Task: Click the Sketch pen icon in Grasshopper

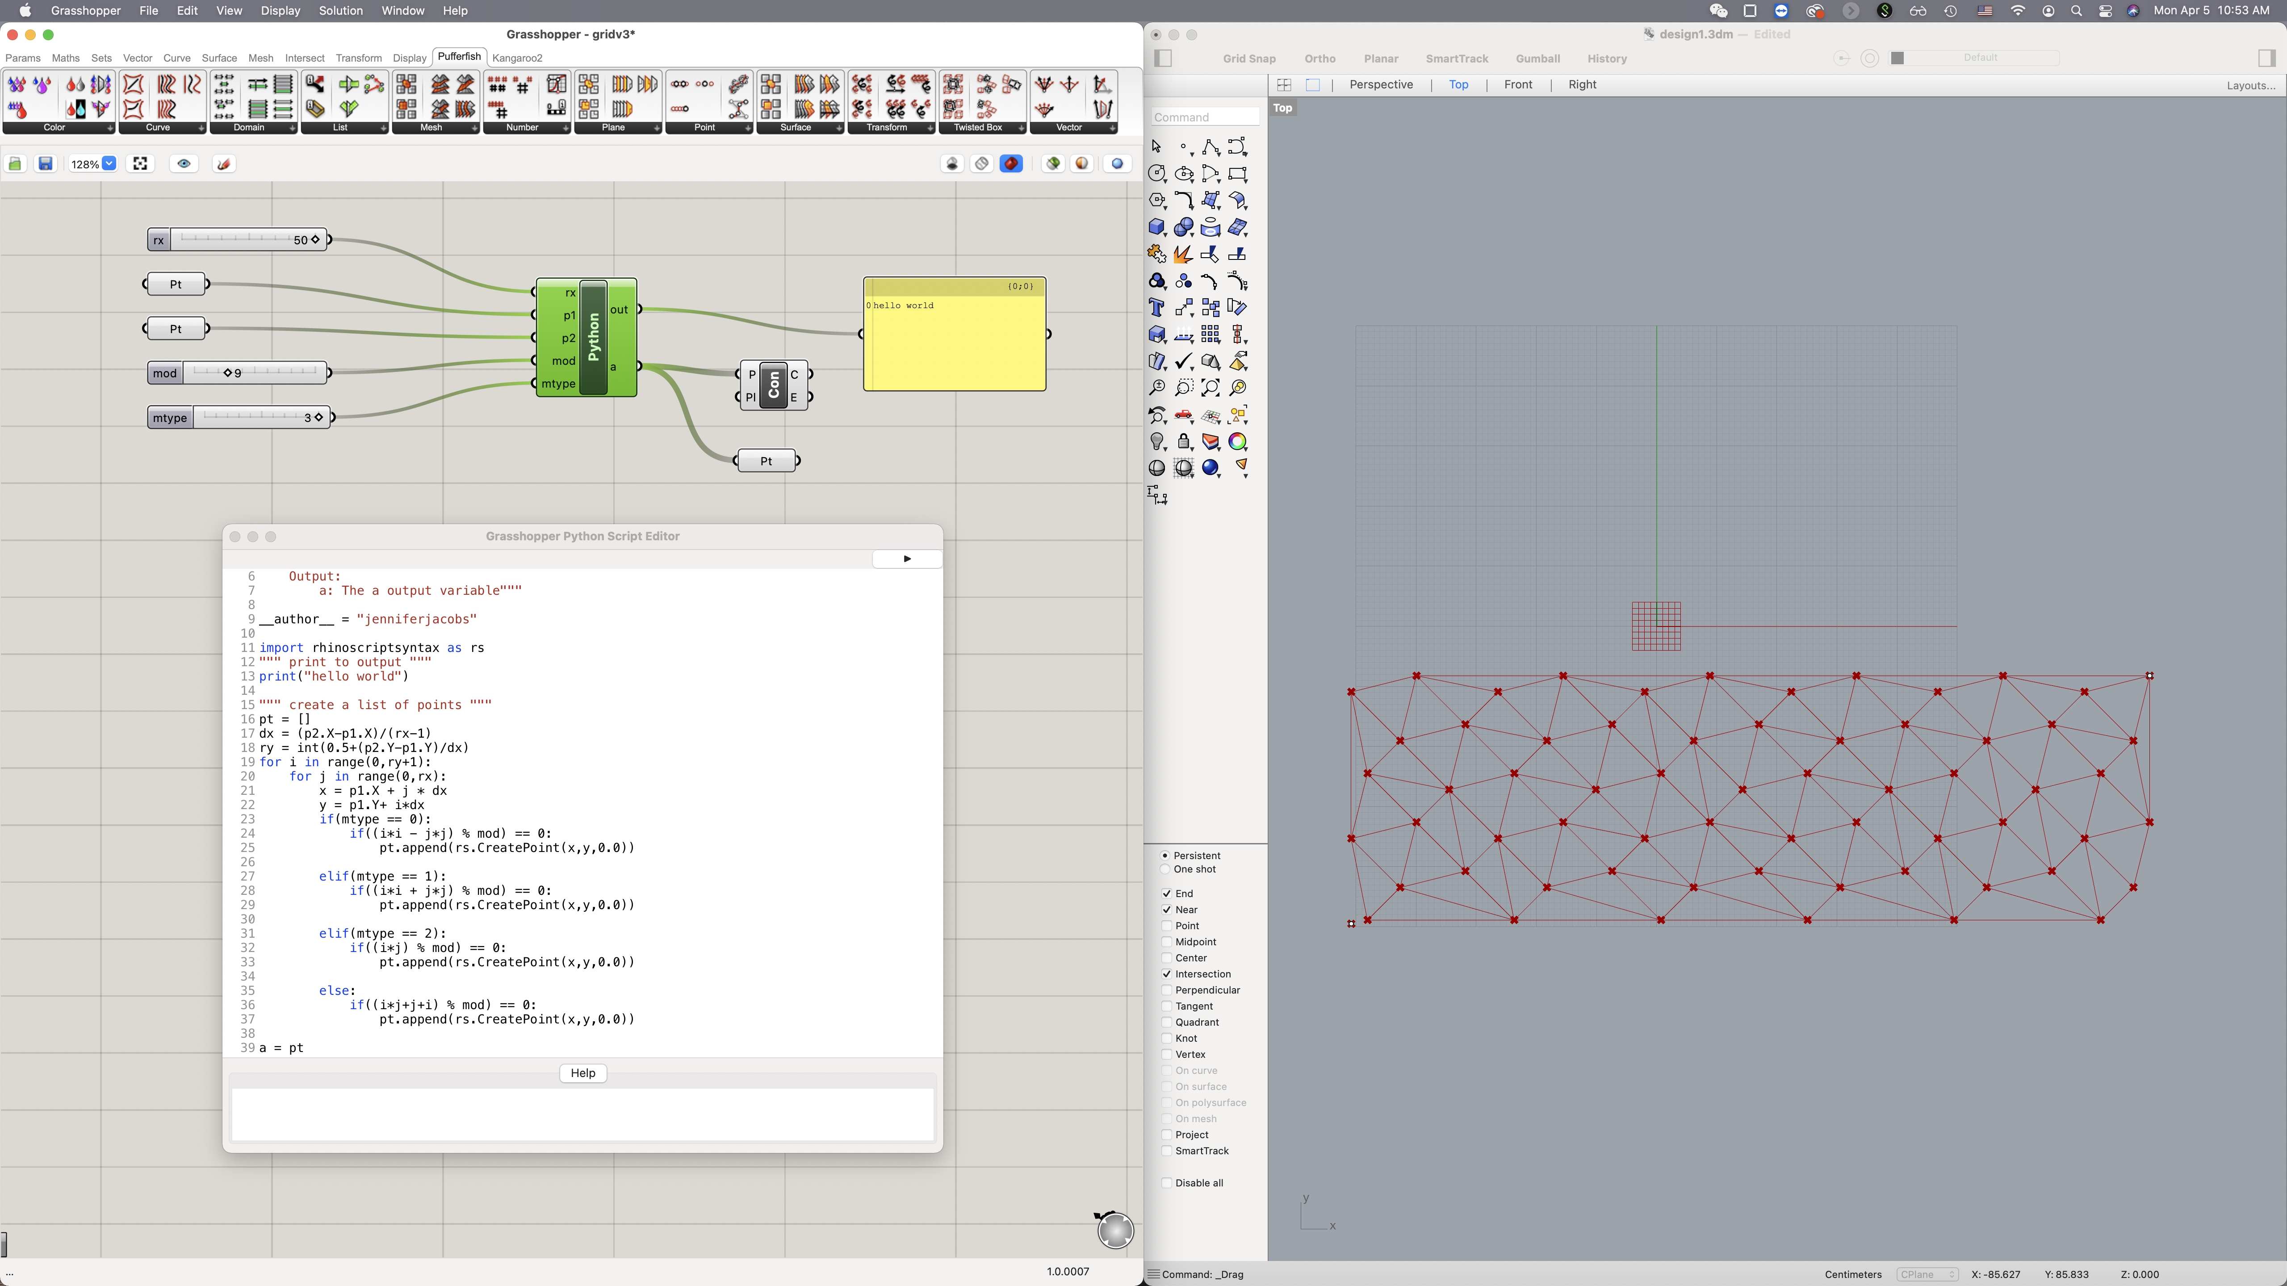Action: coord(224,164)
